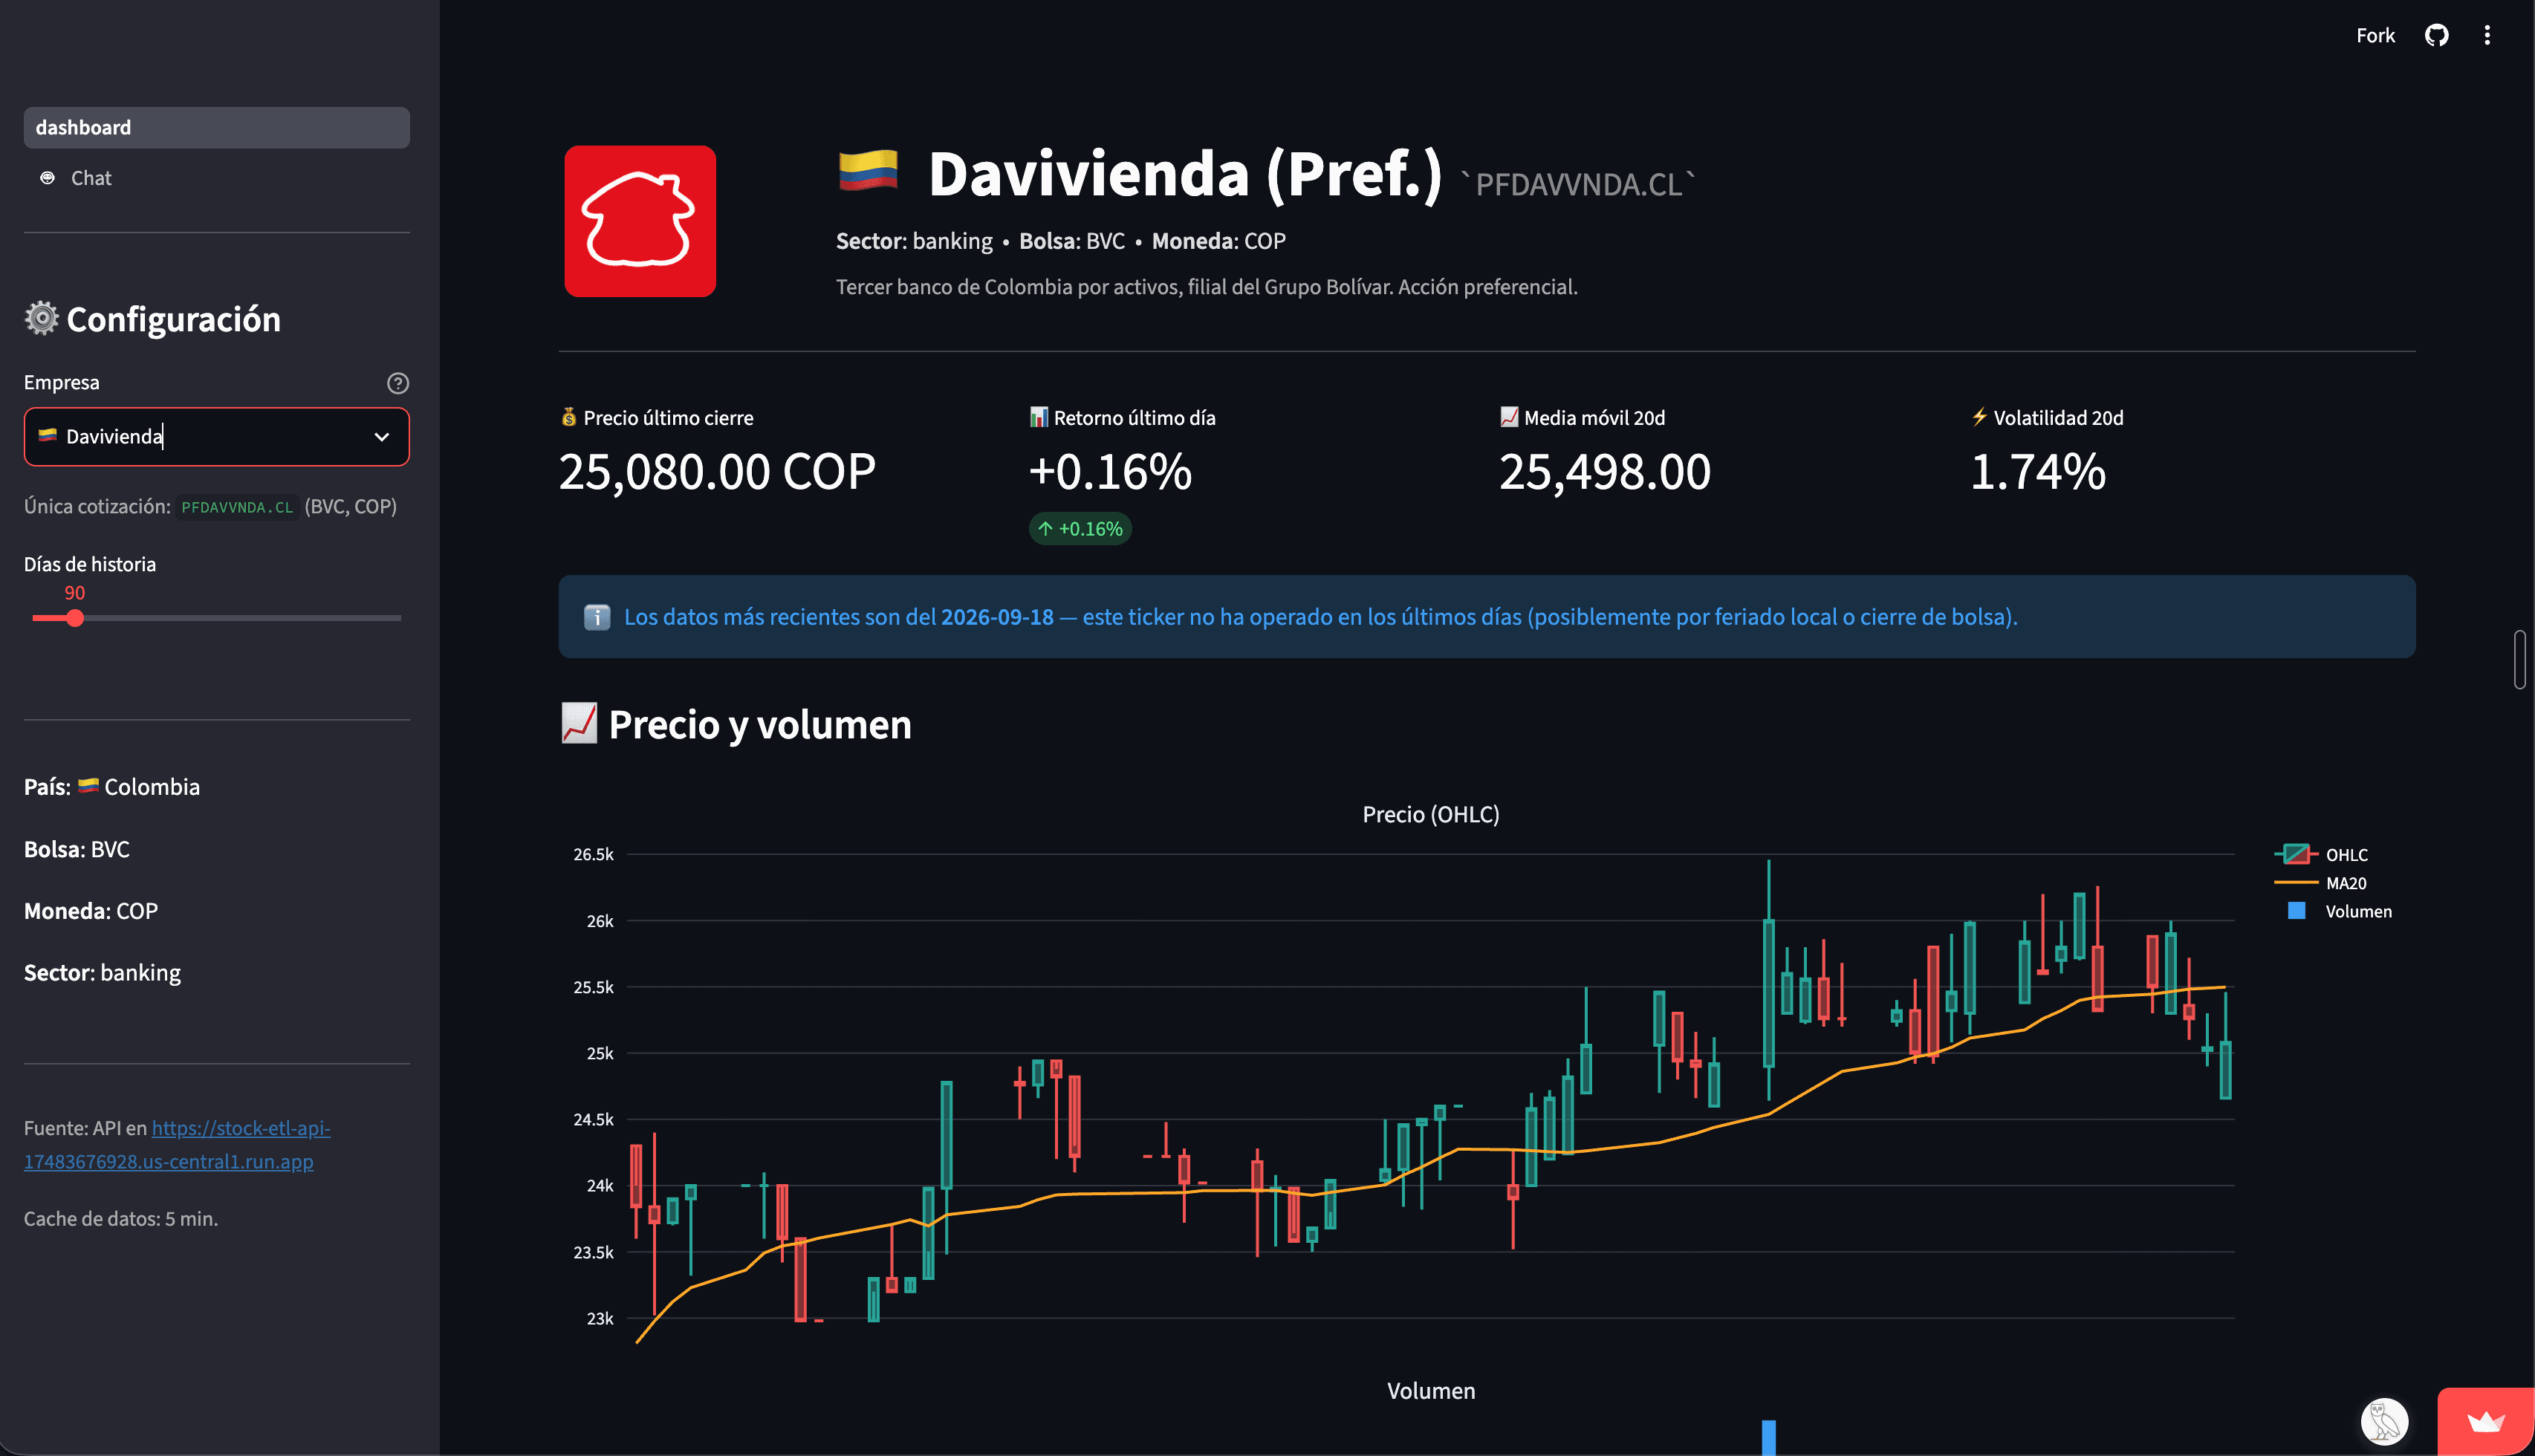Image resolution: width=2535 pixels, height=1456 pixels.
Task: Open the three-dot main menu
Action: 2487,36
